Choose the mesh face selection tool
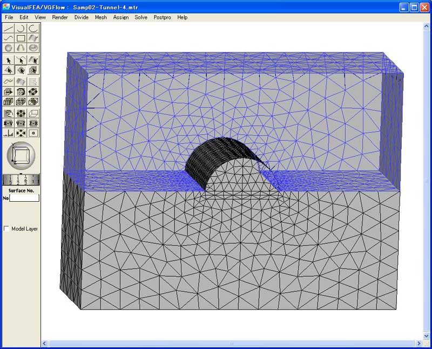The width and height of the screenshot is (432, 349). (21, 70)
